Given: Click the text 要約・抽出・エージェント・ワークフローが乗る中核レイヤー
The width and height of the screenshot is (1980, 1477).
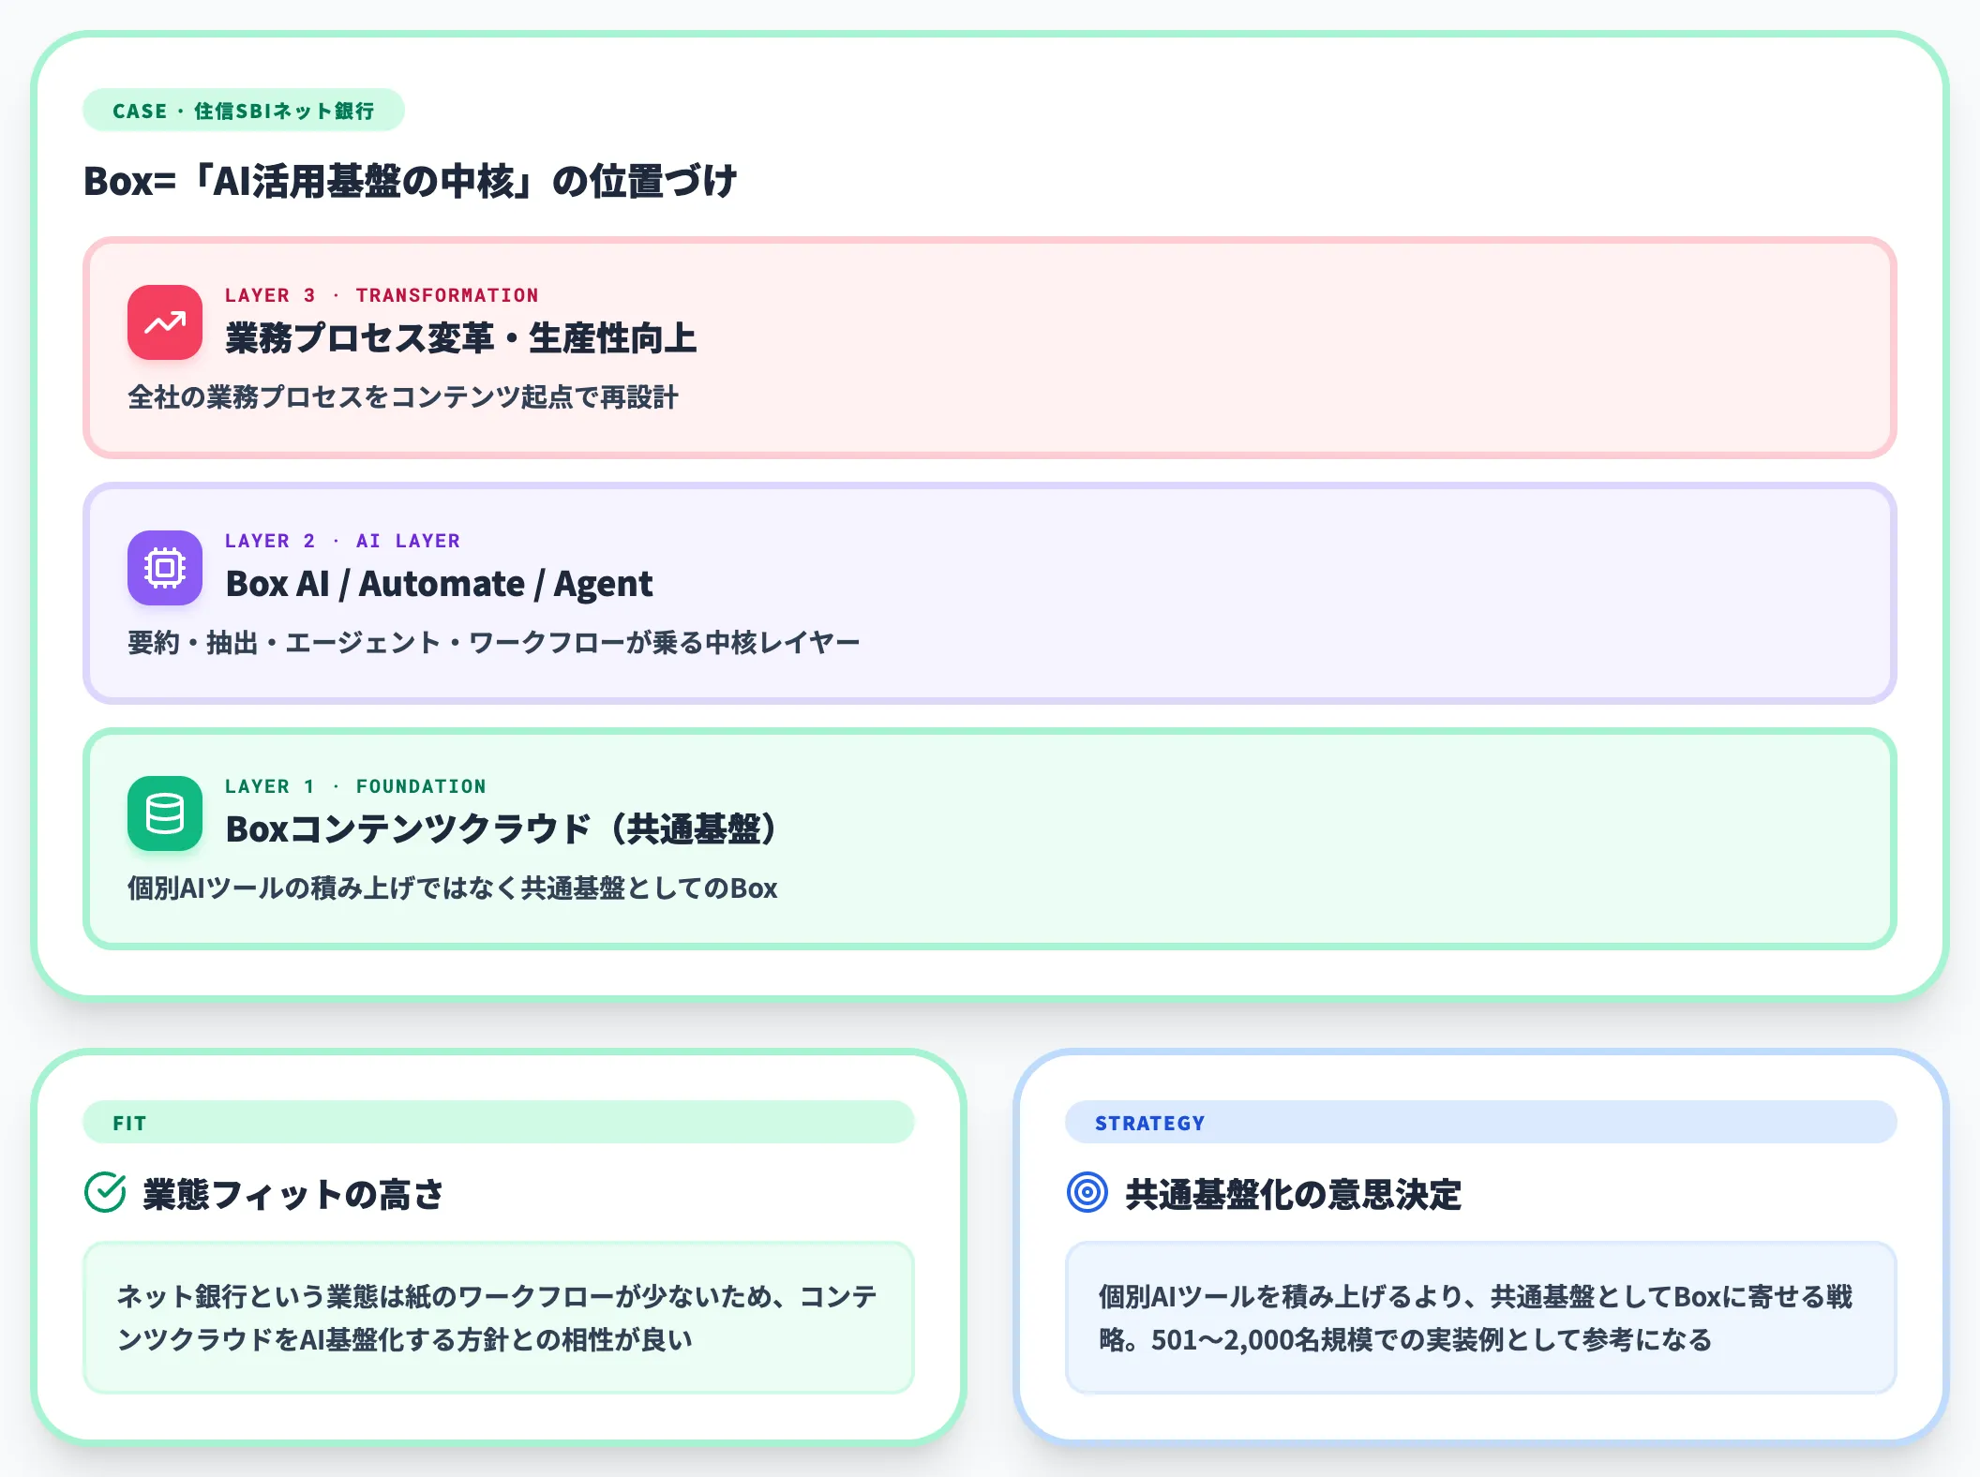Looking at the screenshot, I should tap(494, 643).
